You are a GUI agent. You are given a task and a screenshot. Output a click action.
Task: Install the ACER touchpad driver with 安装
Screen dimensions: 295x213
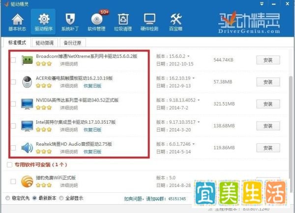(x=268, y=82)
